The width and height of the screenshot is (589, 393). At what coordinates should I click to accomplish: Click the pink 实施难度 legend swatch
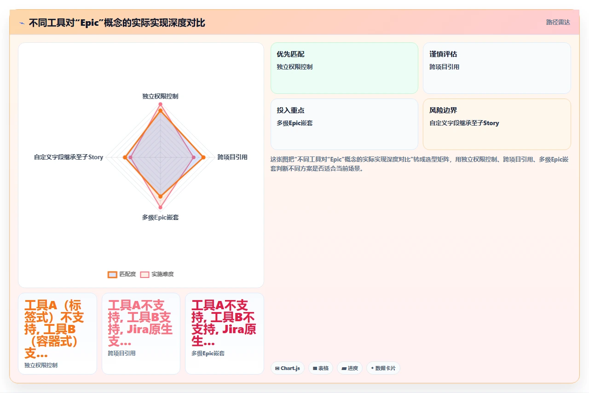pyautogui.click(x=144, y=274)
